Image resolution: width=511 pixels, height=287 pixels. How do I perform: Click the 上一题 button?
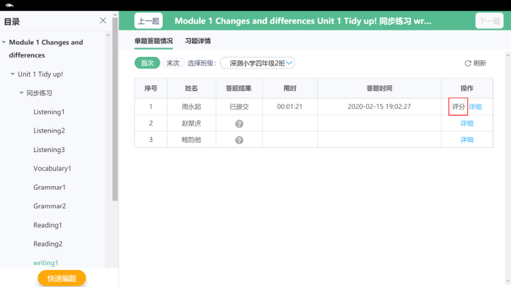[x=148, y=21]
